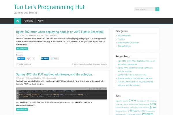
Task: Click the error tag in tag cloud
Action: pos(153,104)
